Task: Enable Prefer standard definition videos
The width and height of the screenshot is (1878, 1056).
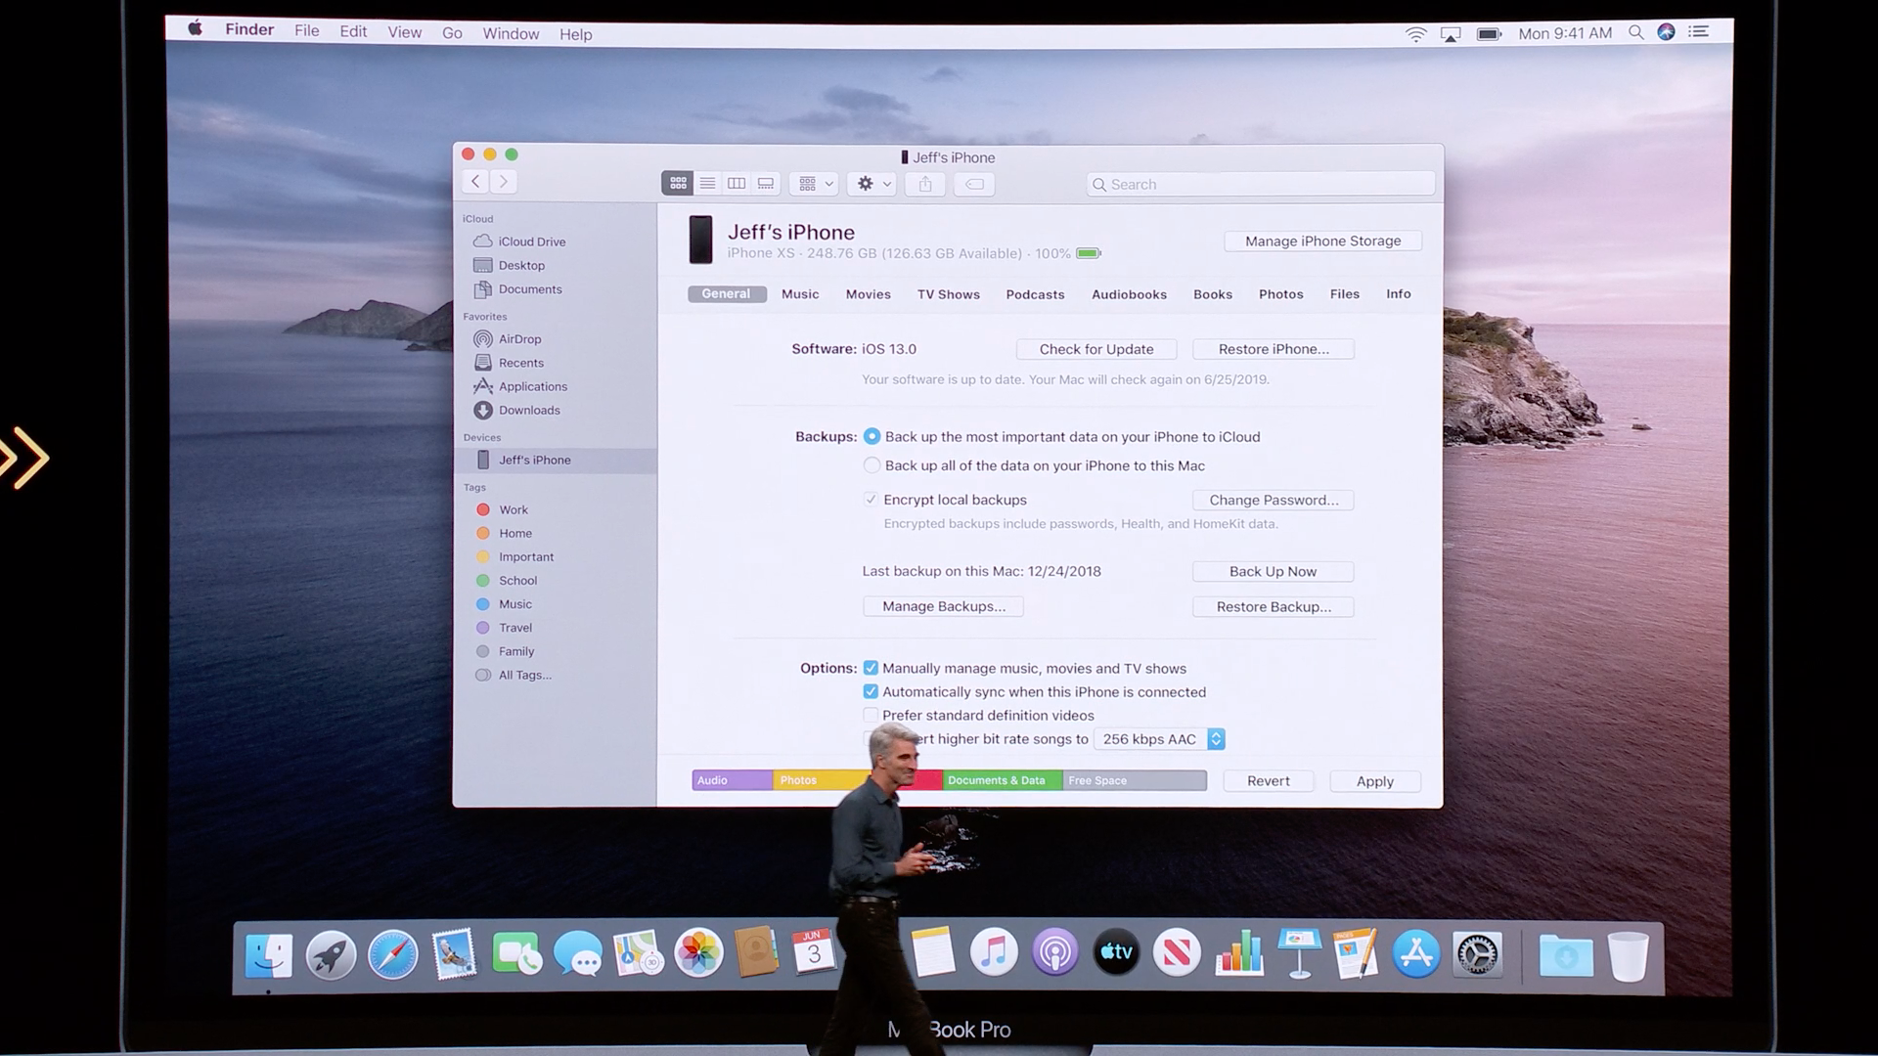Action: pos(871,715)
